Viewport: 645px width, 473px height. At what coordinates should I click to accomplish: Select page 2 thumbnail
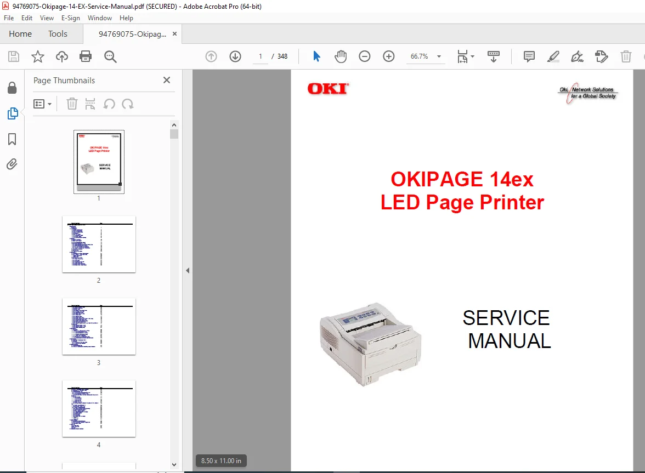(99, 244)
